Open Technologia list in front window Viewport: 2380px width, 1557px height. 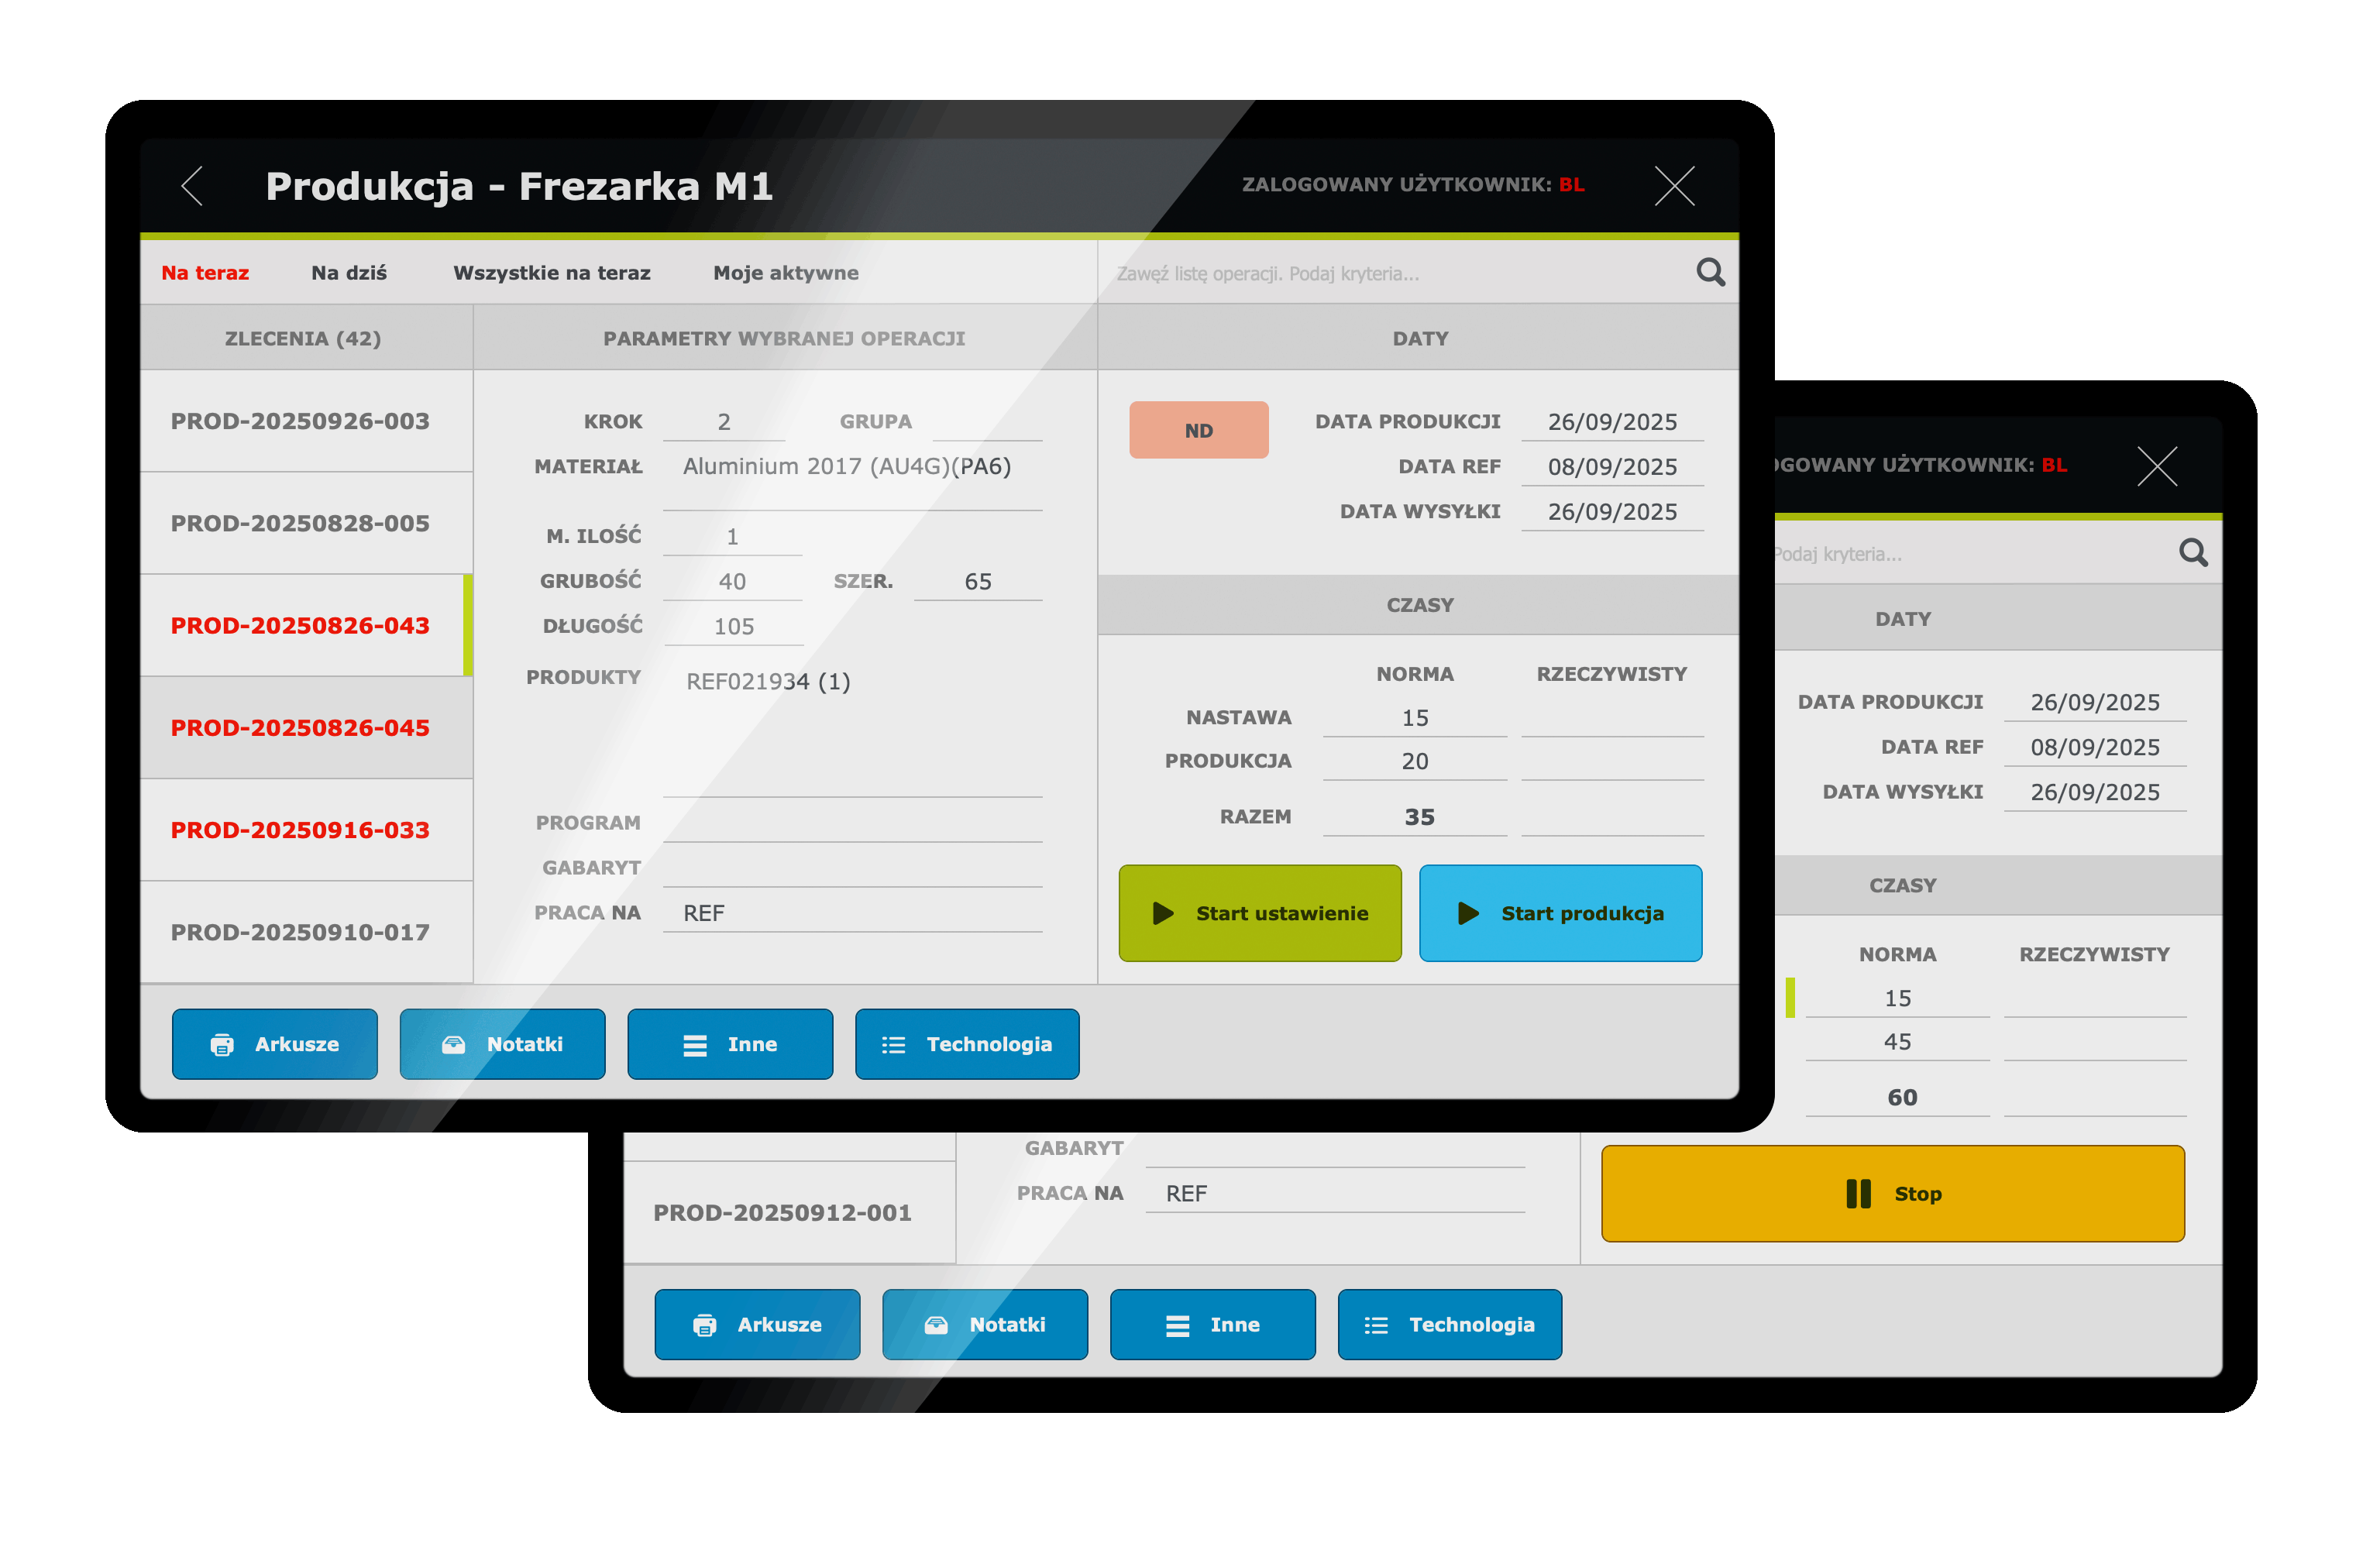click(x=967, y=1044)
